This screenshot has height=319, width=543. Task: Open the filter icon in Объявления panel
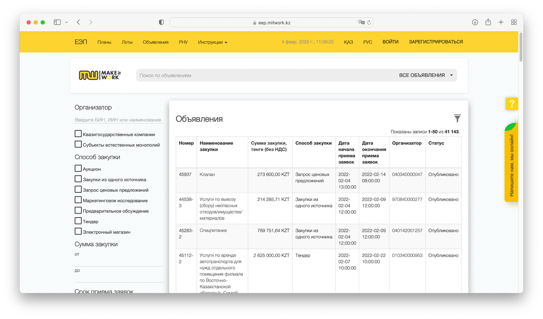[x=457, y=118]
